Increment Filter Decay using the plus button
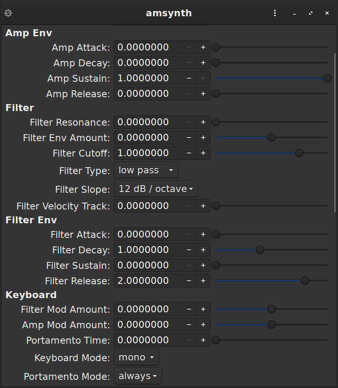Screen dimensions: 338x388 203,250
